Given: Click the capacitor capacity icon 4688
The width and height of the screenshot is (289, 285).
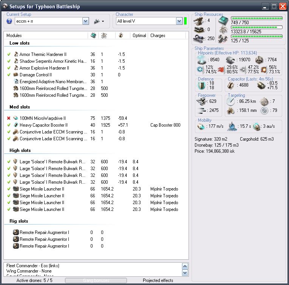Looking at the screenshot, I should tap(230, 85).
